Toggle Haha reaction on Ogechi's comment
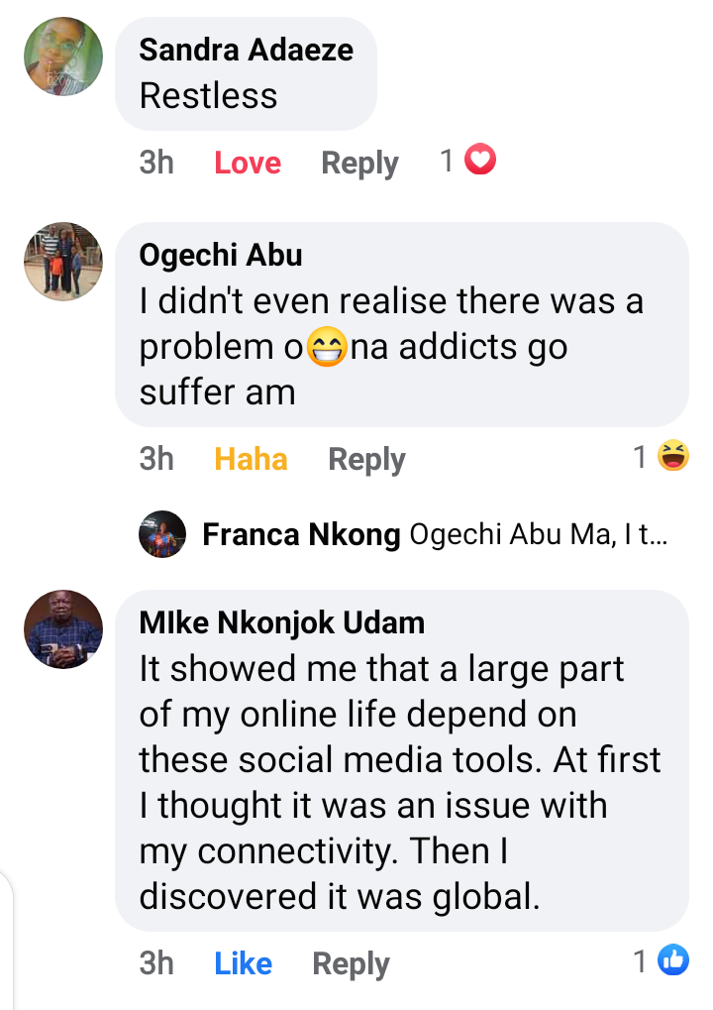 (x=251, y=459)
